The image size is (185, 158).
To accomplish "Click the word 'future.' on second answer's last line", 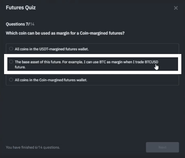I will pos(20,67).
